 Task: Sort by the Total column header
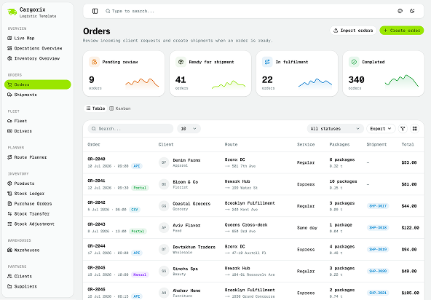tap(408, 144)
